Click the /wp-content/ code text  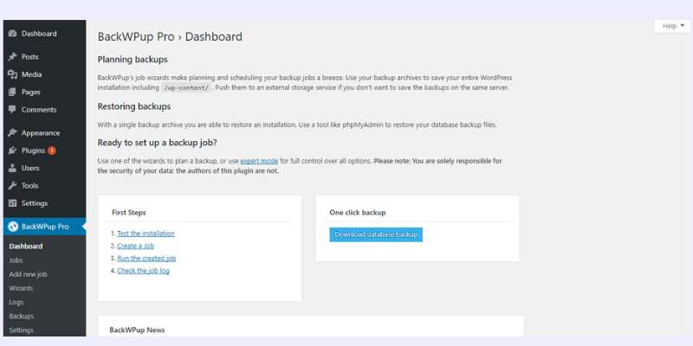click(186, 88)
